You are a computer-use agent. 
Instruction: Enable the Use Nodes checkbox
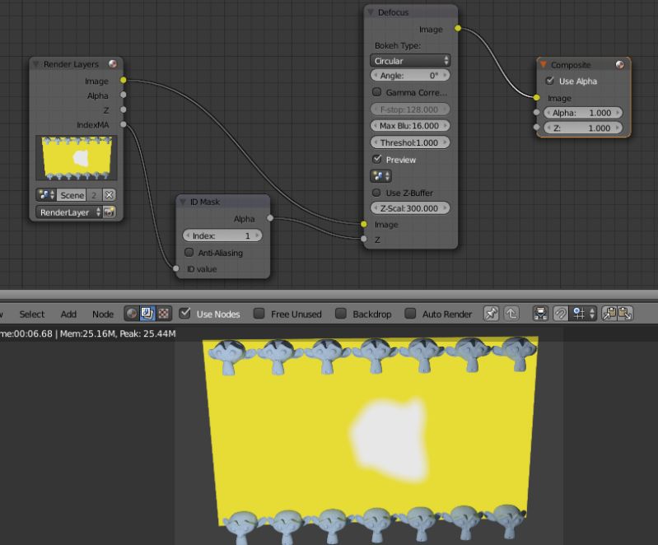pyautogui.click(x=184, y=314)
